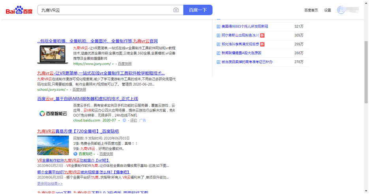Open 百度快照 beside 百度贴吧
Viewport: 369px width, 194px height.
pos(106,154)
